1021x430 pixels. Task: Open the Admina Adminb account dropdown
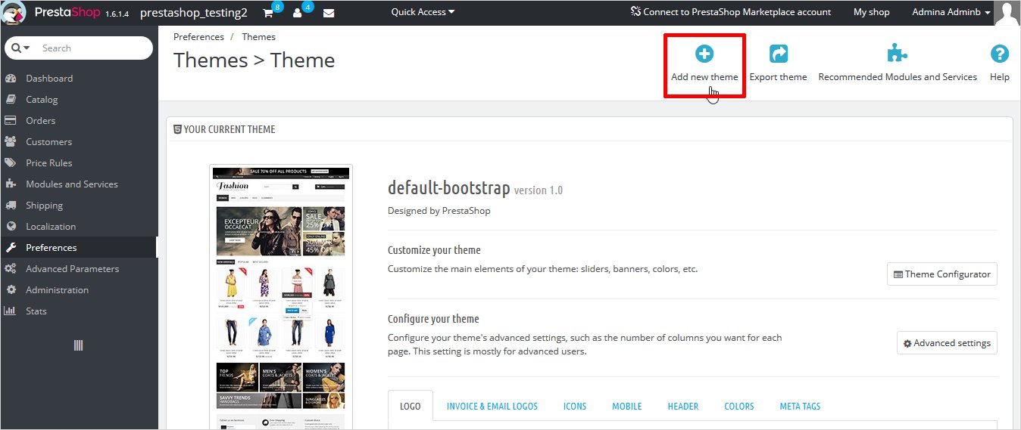[951, 12]
